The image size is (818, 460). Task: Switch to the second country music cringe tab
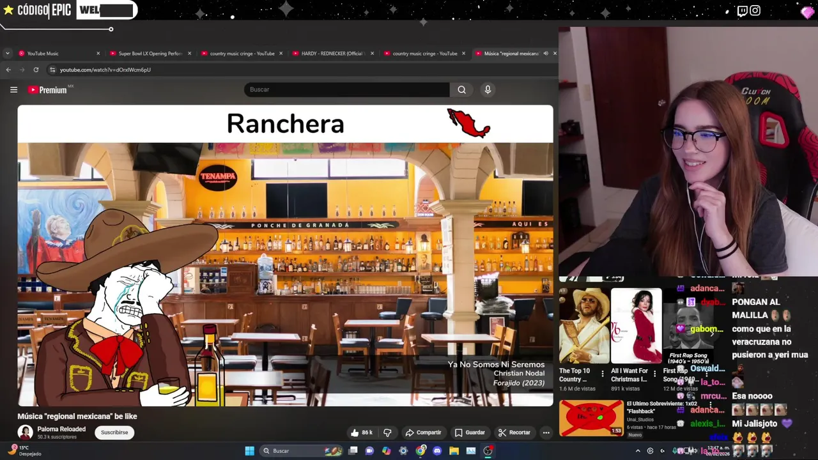424,54
